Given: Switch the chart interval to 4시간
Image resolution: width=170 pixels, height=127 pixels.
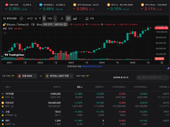Looking at the screenshot, I should coord(30,18).
